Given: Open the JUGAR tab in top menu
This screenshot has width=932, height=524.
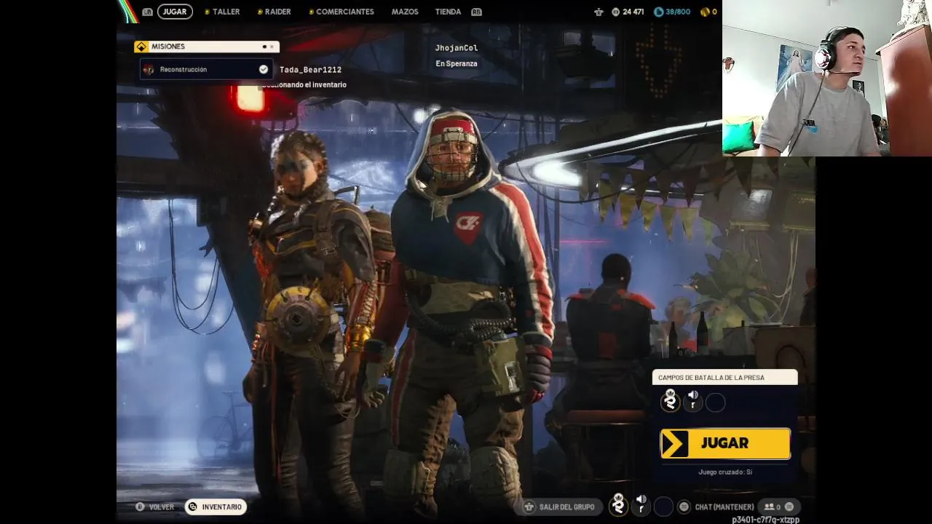Looking at the screenshot, I should pos(175,12).
